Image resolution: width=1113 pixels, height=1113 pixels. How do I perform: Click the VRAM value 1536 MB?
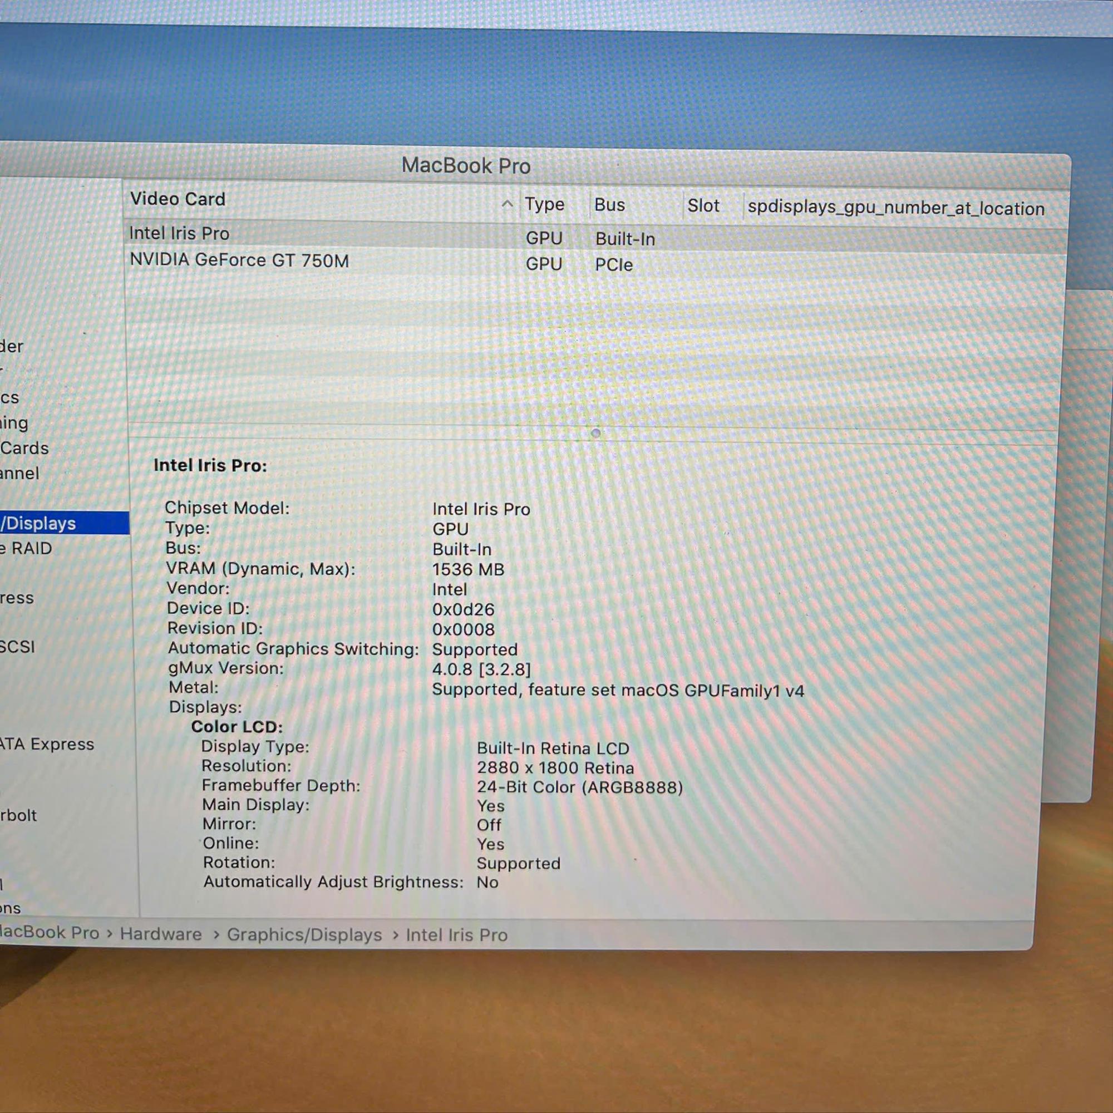coord(468,570)
